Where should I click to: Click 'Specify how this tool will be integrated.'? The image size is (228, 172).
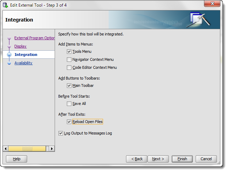coord(91,34)
